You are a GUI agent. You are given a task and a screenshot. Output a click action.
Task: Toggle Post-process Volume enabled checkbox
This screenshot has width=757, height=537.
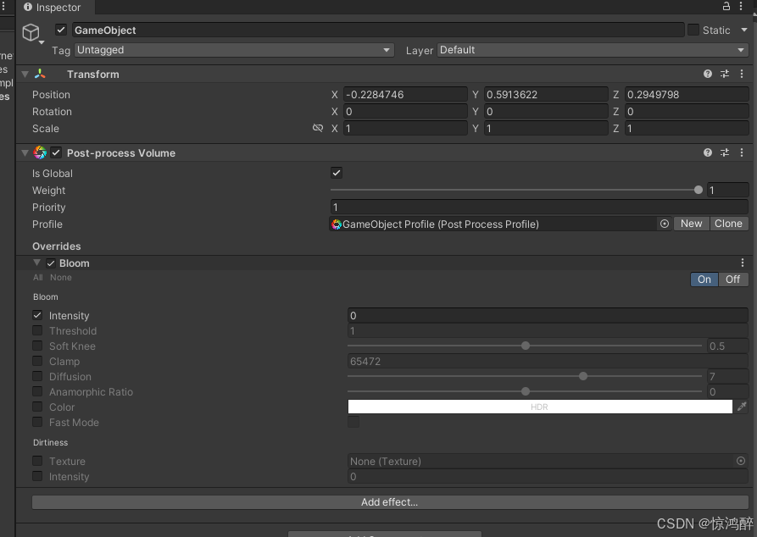56,153
